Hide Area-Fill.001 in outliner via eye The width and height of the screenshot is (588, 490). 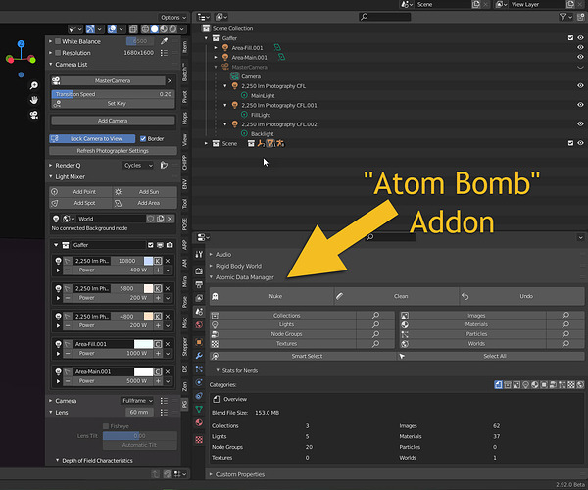point(580,48)
